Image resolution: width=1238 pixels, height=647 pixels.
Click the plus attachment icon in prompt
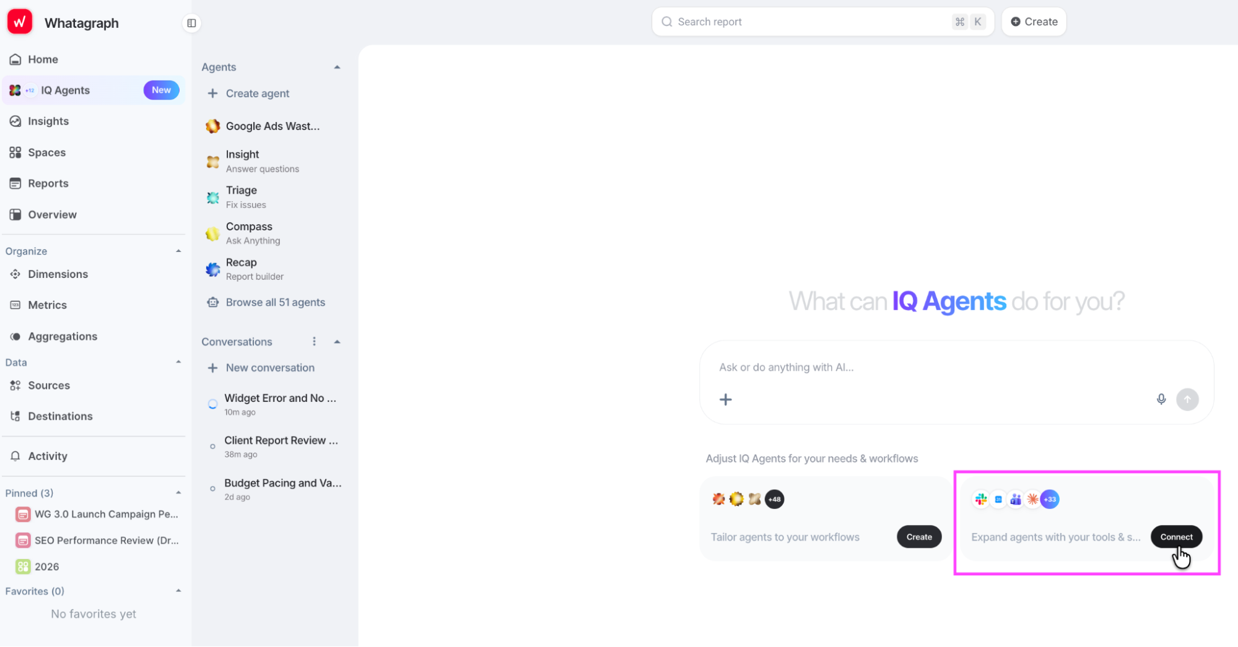coord(725,399)
